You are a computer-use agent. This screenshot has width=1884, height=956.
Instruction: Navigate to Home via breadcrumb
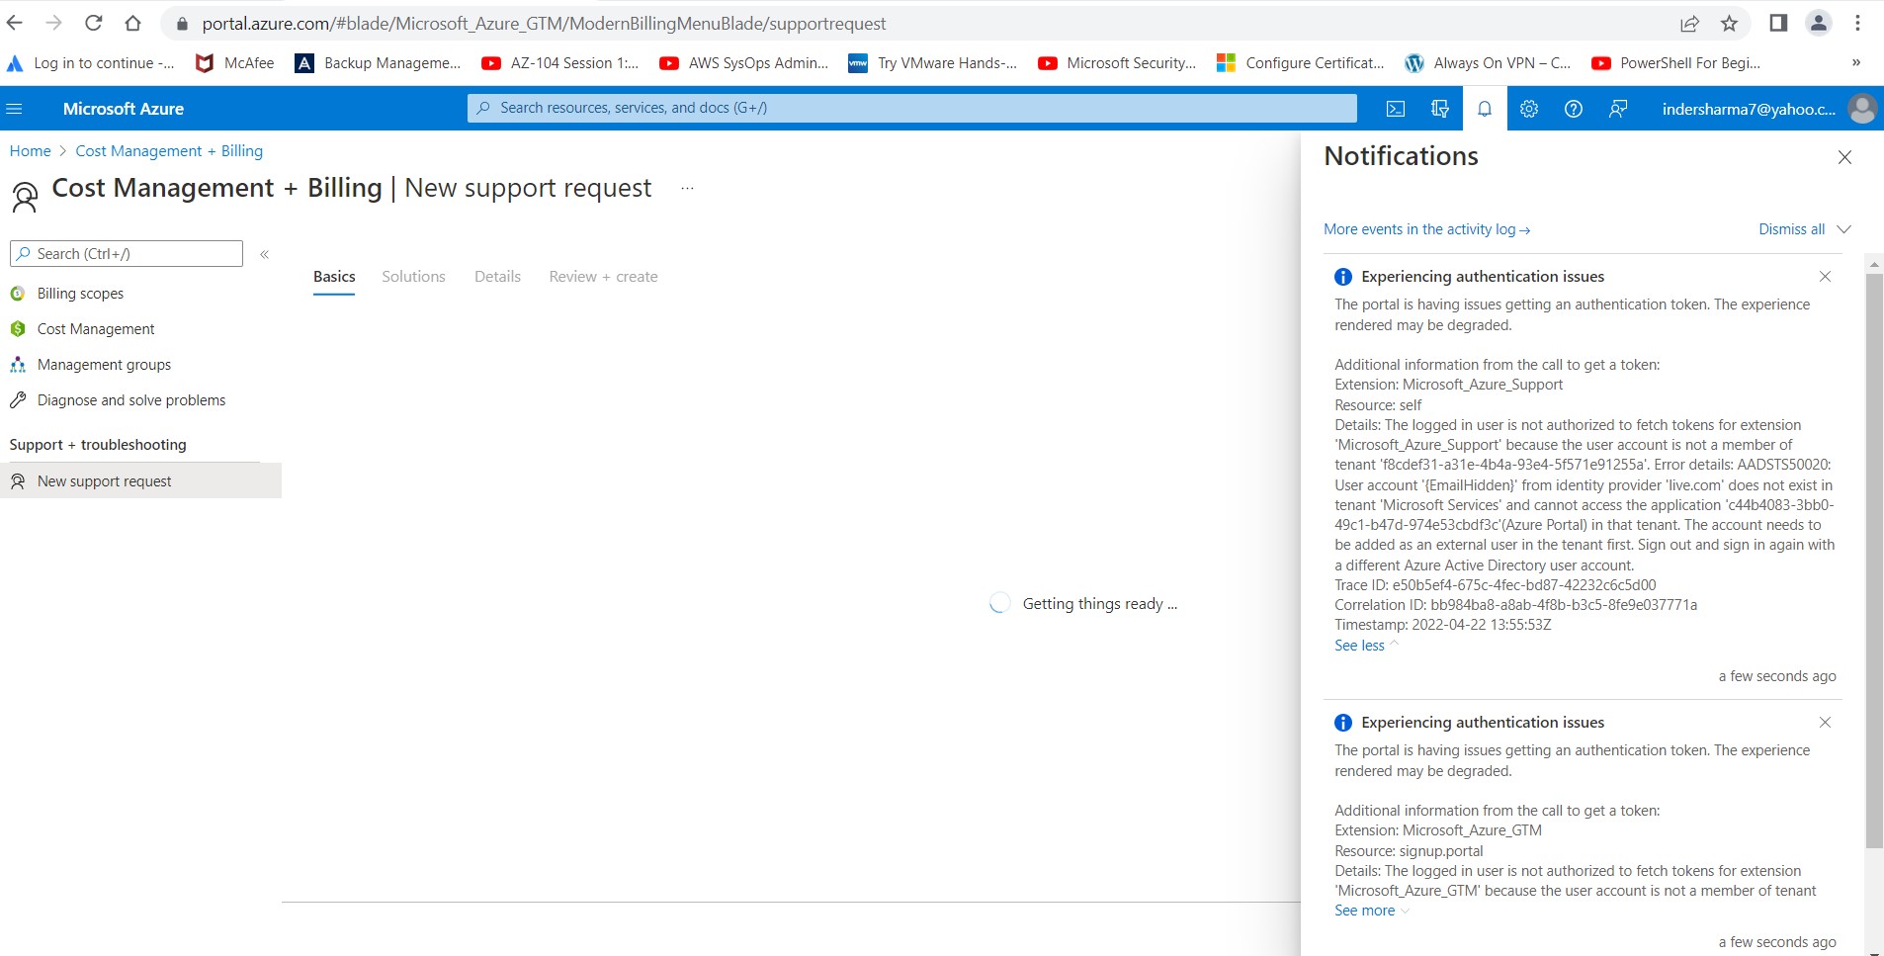(x=30, y=150)
